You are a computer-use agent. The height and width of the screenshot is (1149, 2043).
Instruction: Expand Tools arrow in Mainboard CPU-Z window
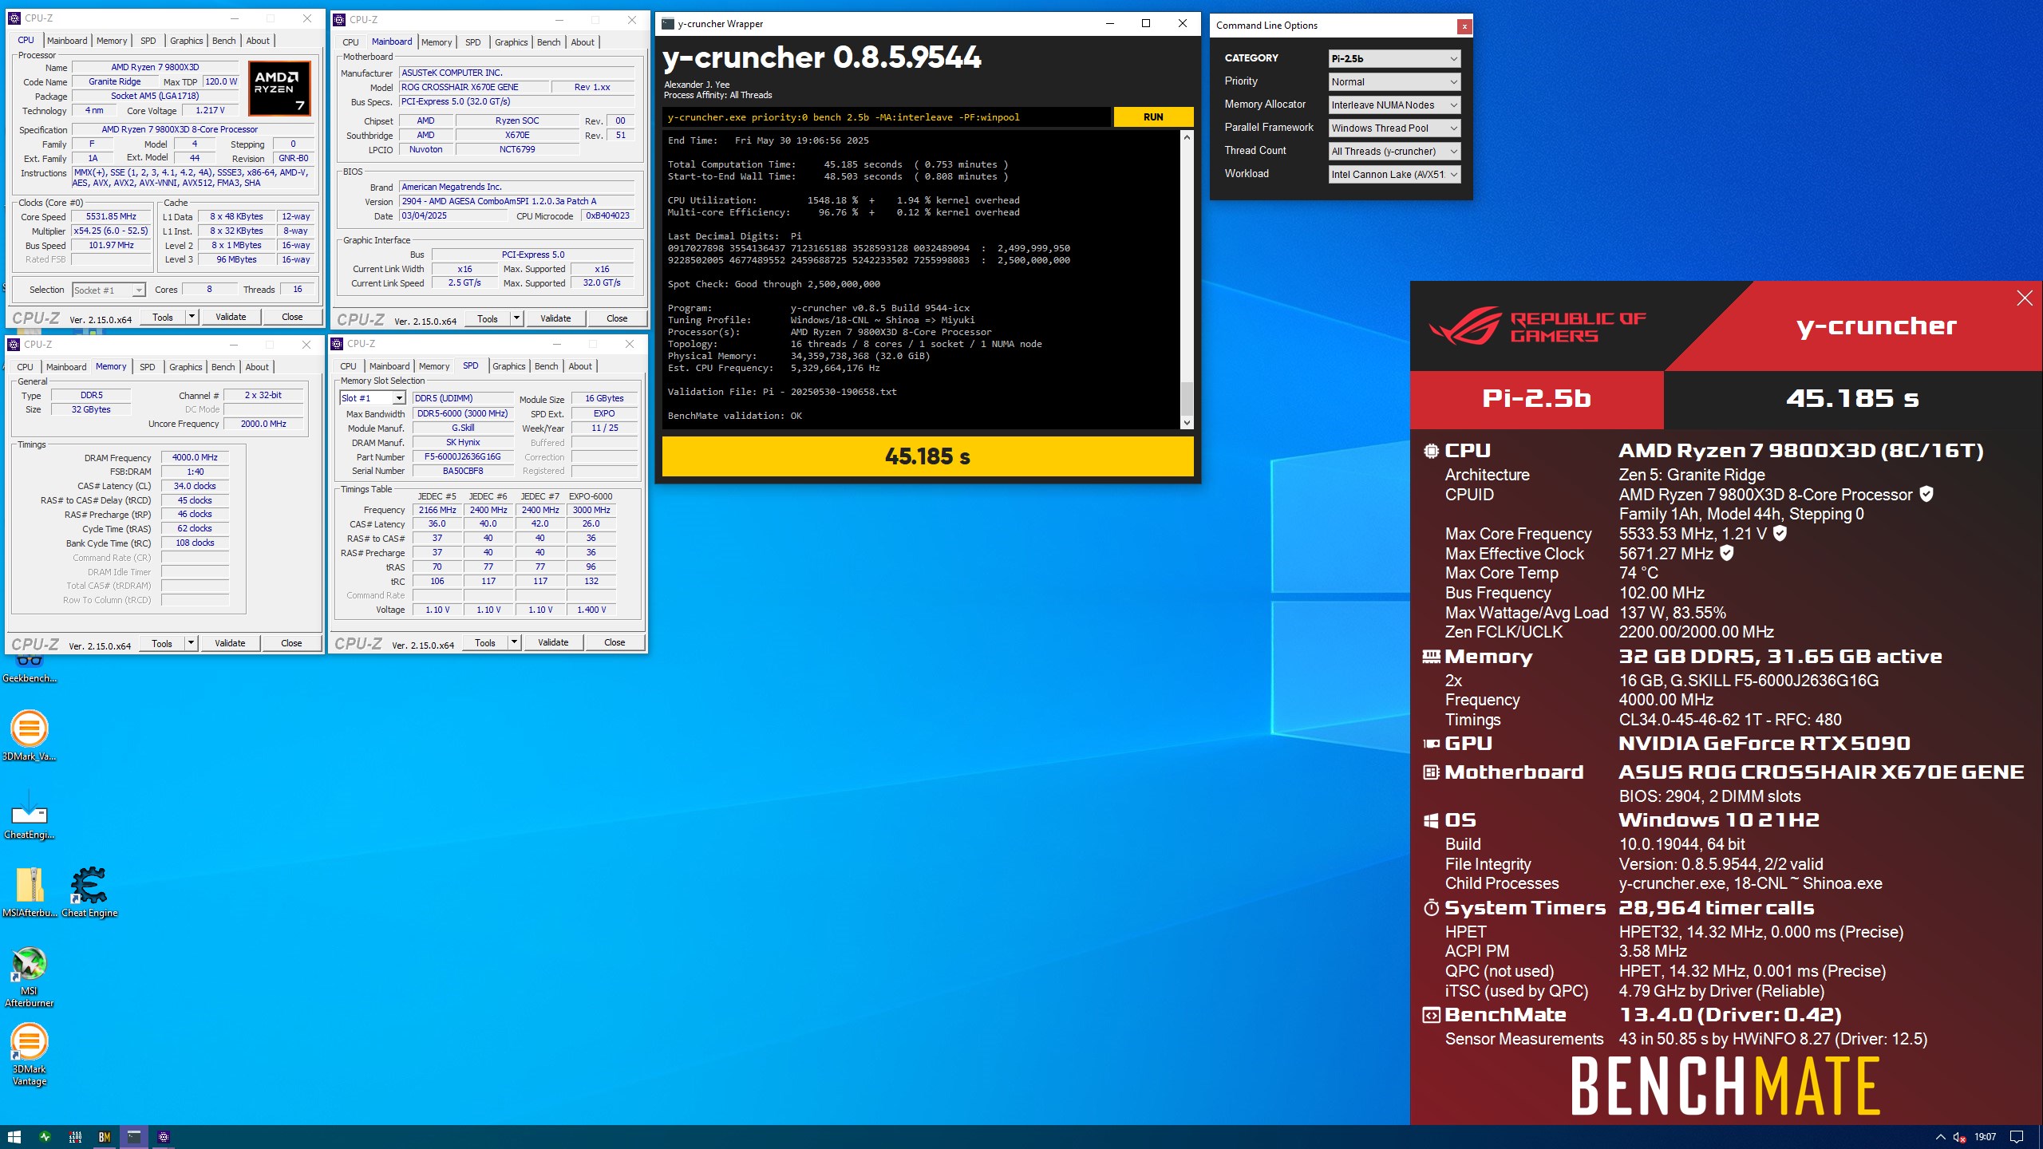[516, 318]
